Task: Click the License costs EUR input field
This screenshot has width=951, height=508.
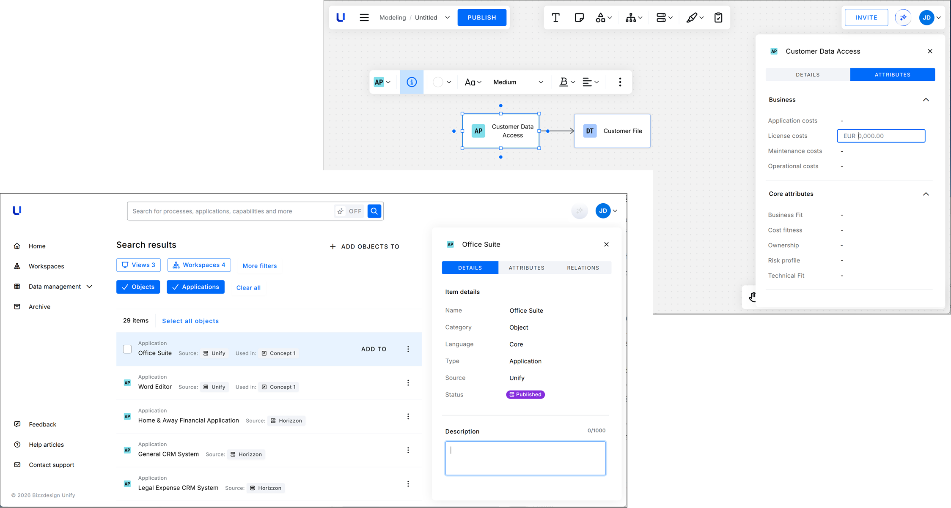Action: 881,136
